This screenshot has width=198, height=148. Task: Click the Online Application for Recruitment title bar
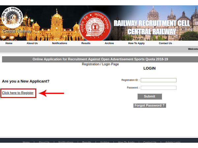(x=100, y=59)
